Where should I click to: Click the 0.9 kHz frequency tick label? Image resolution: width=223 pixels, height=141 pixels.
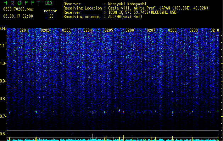coord(3,81)
